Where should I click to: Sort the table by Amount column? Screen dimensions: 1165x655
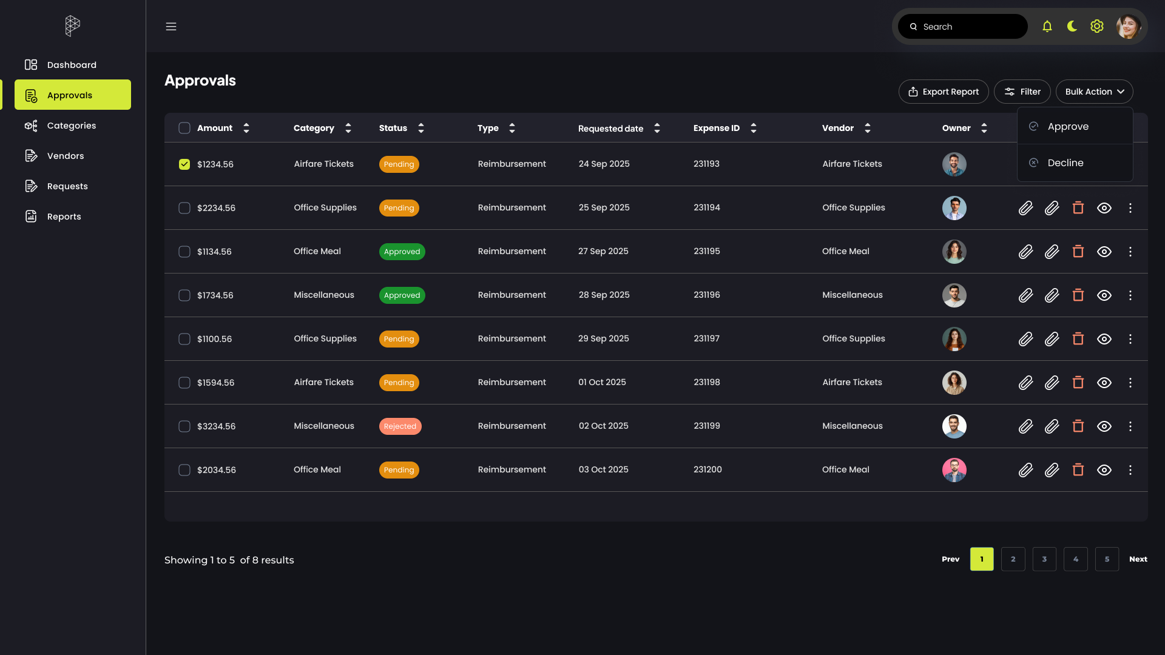coord(246,128)
